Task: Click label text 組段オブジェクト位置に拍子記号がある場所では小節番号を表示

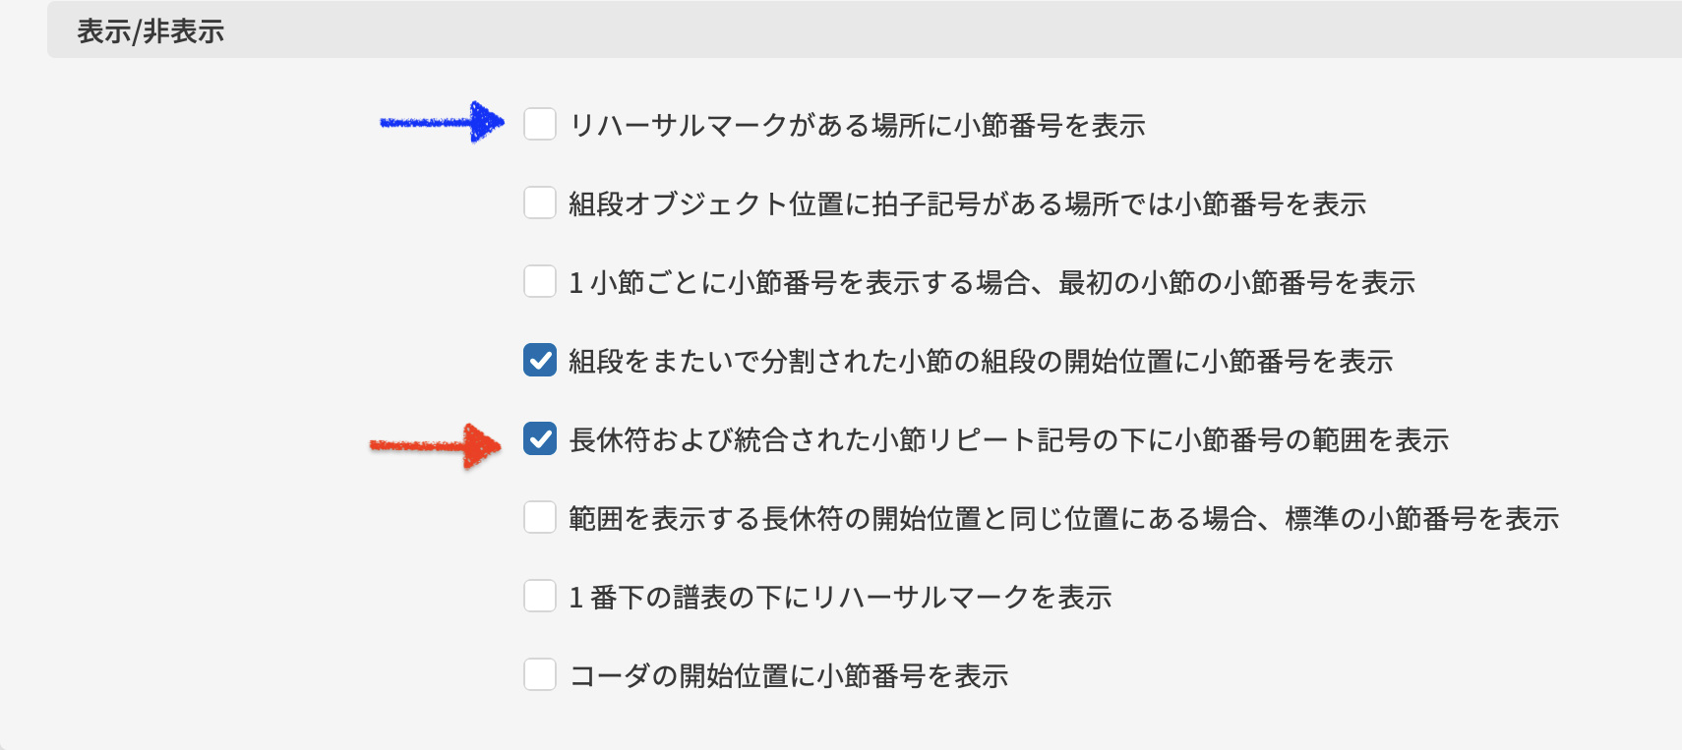Action: 967,204
